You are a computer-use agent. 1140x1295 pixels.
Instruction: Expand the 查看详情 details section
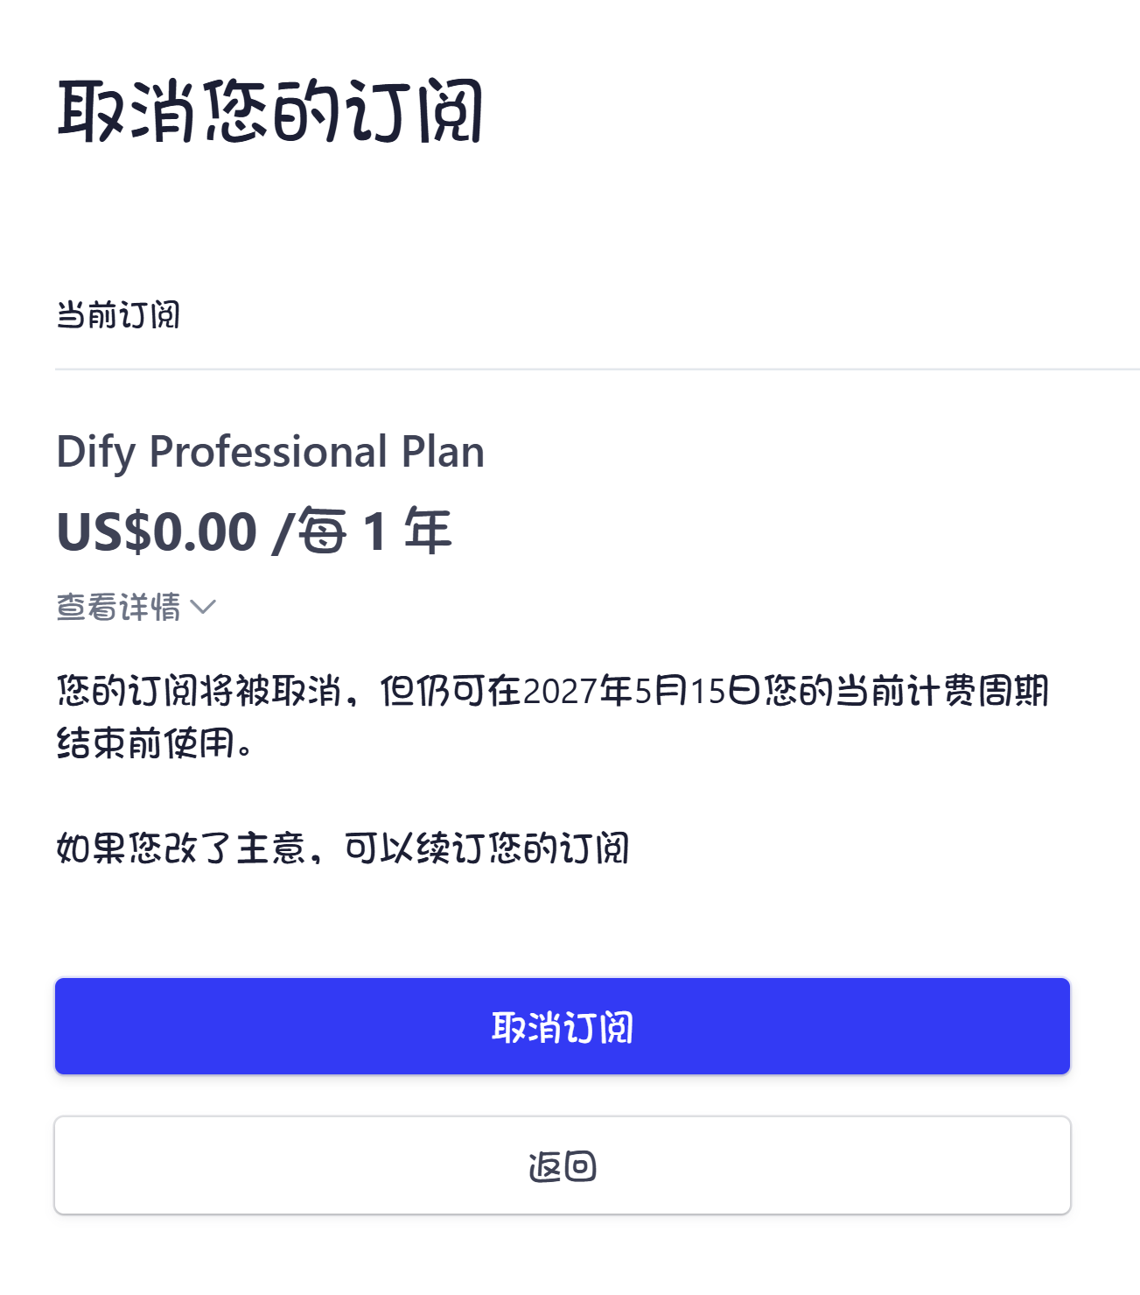pos(119,607)
